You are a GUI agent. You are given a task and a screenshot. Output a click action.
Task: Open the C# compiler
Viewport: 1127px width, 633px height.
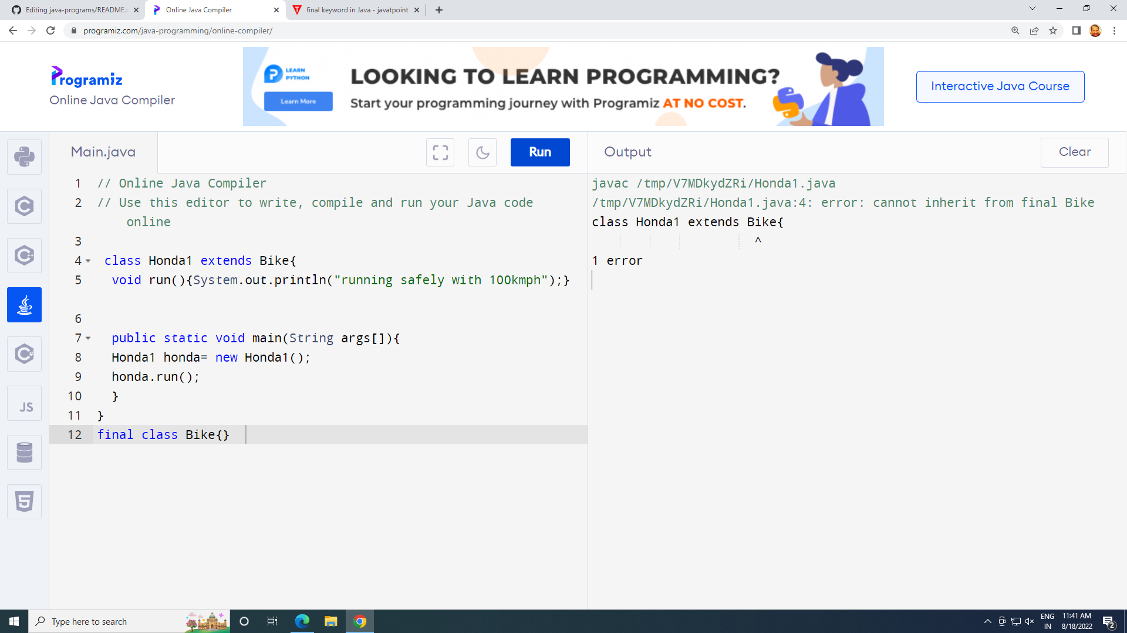click(24, 353)
